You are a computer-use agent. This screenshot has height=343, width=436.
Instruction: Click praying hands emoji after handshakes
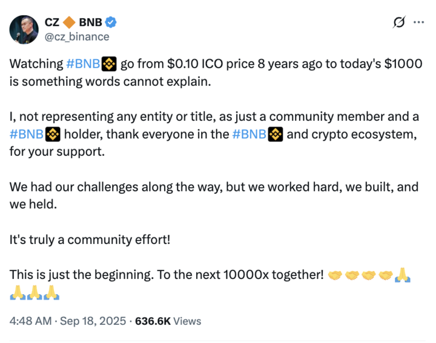403,275
